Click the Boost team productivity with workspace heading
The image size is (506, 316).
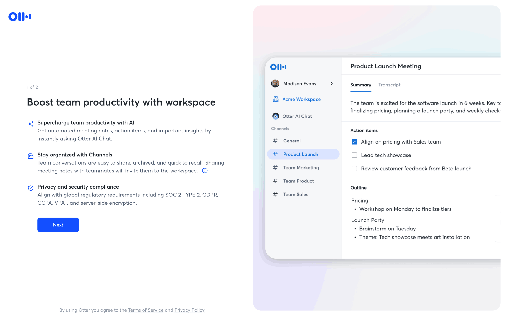(121, 102)
